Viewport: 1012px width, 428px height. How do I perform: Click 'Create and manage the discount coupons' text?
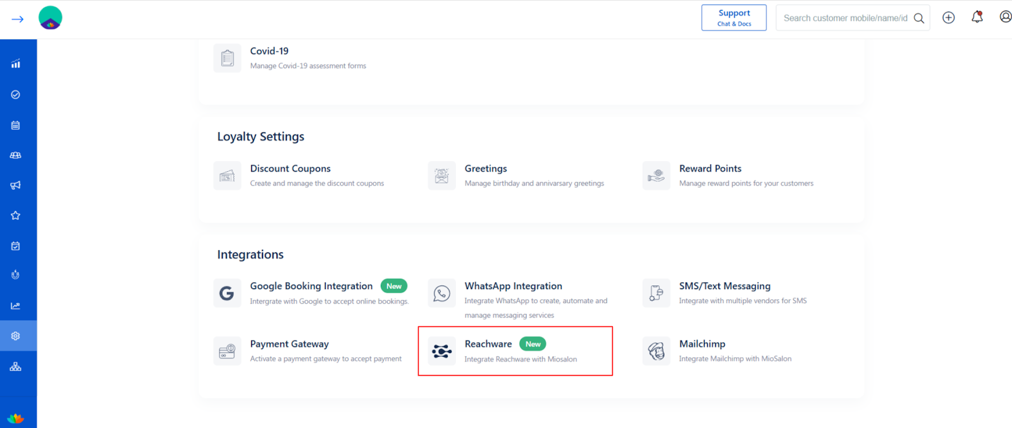coord(317,183)
